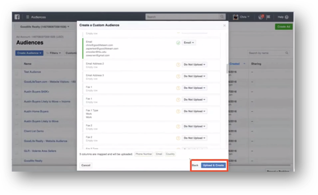Open the Test Audience row
Viewport: 318px width, 195px height.
coord(32,72)
